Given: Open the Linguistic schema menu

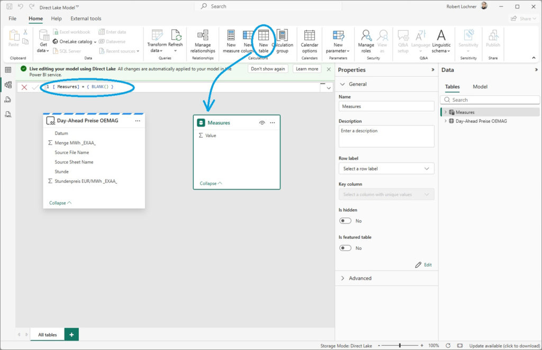Looking at the screenshot, I should (441, 40).
